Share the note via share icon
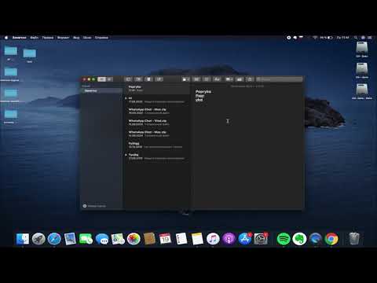The width and height of the screenshot is (377, 283). (x=250, y=79)
